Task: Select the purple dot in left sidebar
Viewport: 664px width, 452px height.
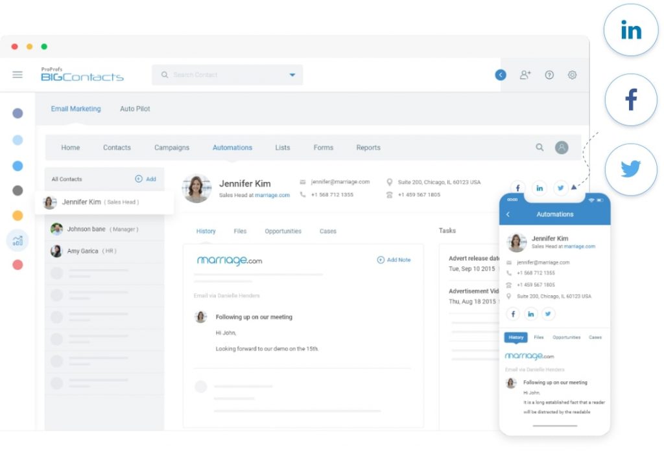Action: click(x=18, y=113)
